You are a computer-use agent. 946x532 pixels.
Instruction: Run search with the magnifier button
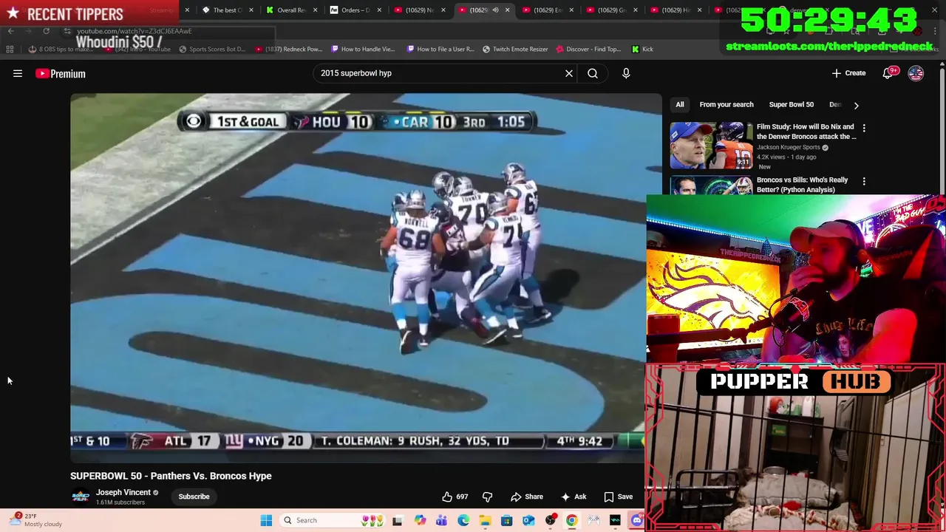pos(593,73)
